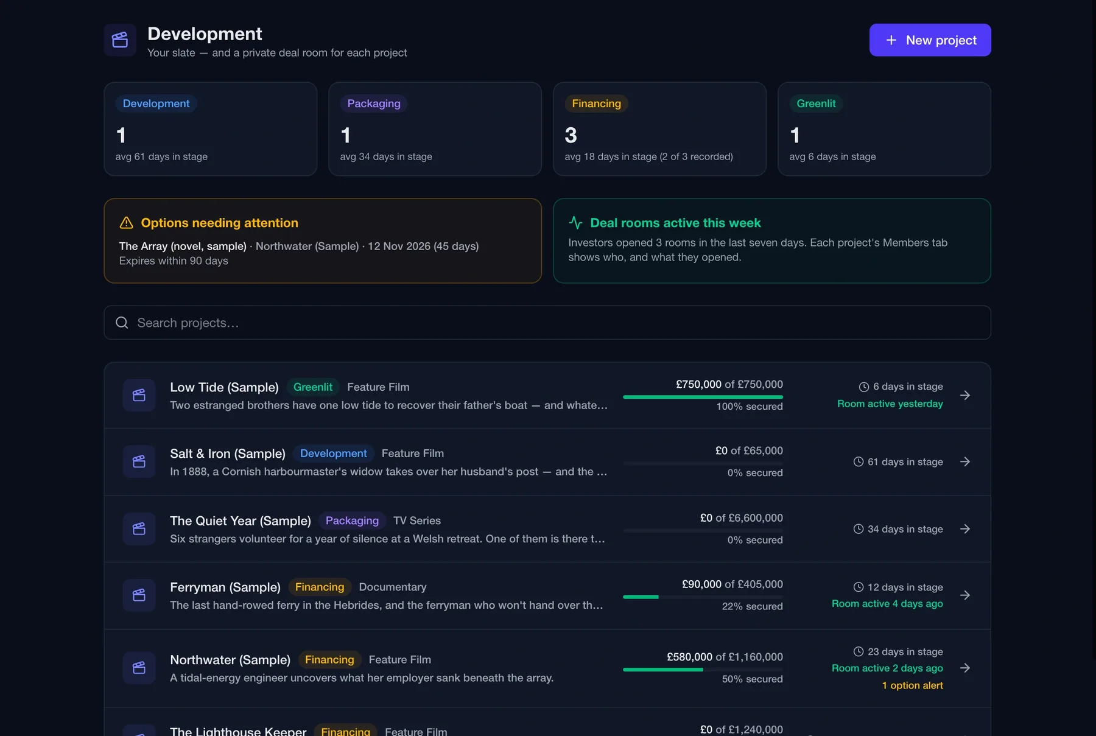This screenshot has width=1096, height=736.
Task: Click Room active 4 days ago text
Action: [887, 603]
